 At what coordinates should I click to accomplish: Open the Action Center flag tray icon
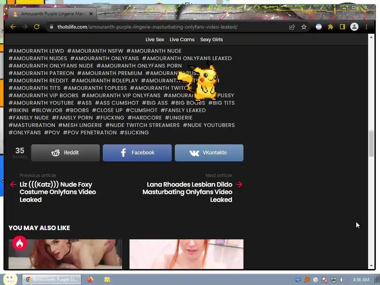pos(325,280)
